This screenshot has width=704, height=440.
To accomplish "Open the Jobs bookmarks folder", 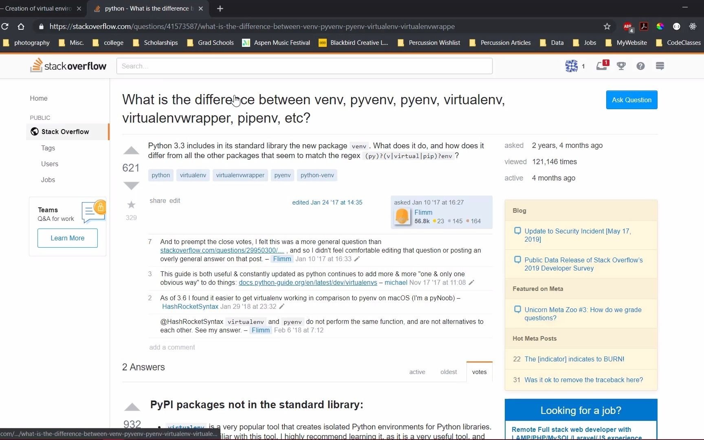I will 585,43.
